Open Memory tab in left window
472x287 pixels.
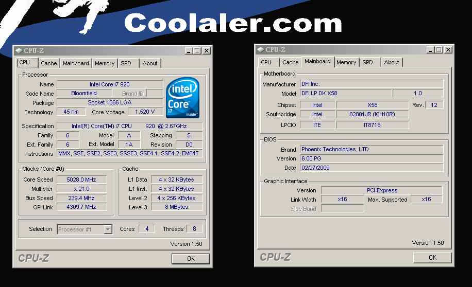(105, 63)
